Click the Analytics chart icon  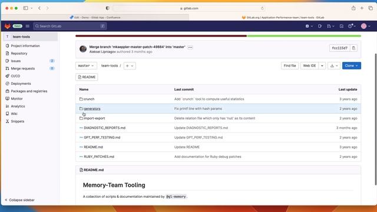7,106
